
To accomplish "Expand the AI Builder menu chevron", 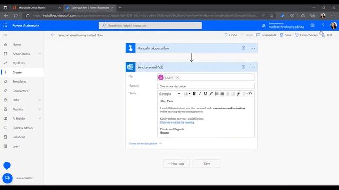I will pos(40,118).
